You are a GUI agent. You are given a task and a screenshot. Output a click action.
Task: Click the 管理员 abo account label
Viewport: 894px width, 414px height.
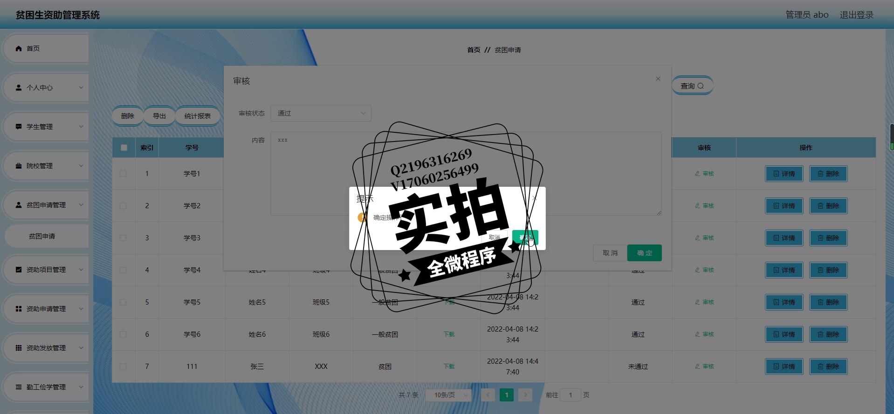(807, 15)
